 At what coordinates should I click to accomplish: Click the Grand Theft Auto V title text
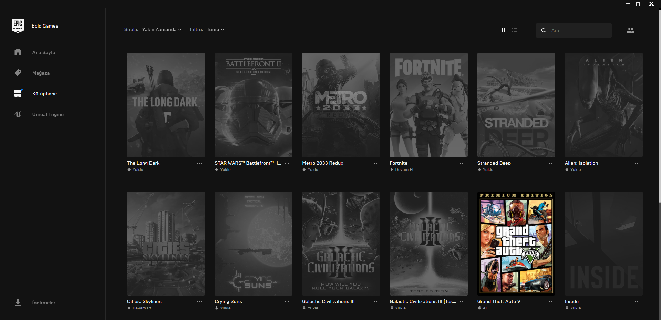click(499, 301)
